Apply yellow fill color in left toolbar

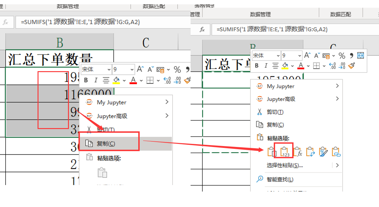pos(116,80)
